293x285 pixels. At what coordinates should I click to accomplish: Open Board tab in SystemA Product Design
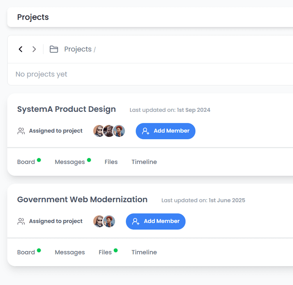(x=26, y=162)
